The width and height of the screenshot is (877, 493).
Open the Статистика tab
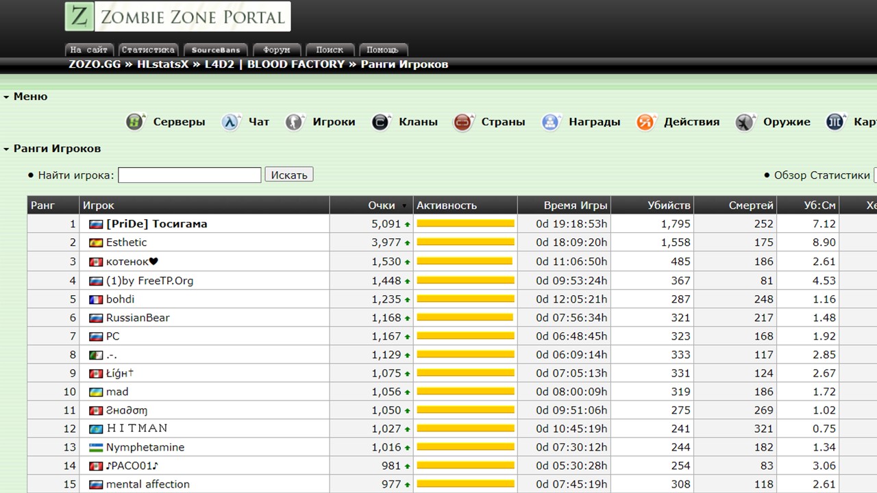click(x=148, y=50)
